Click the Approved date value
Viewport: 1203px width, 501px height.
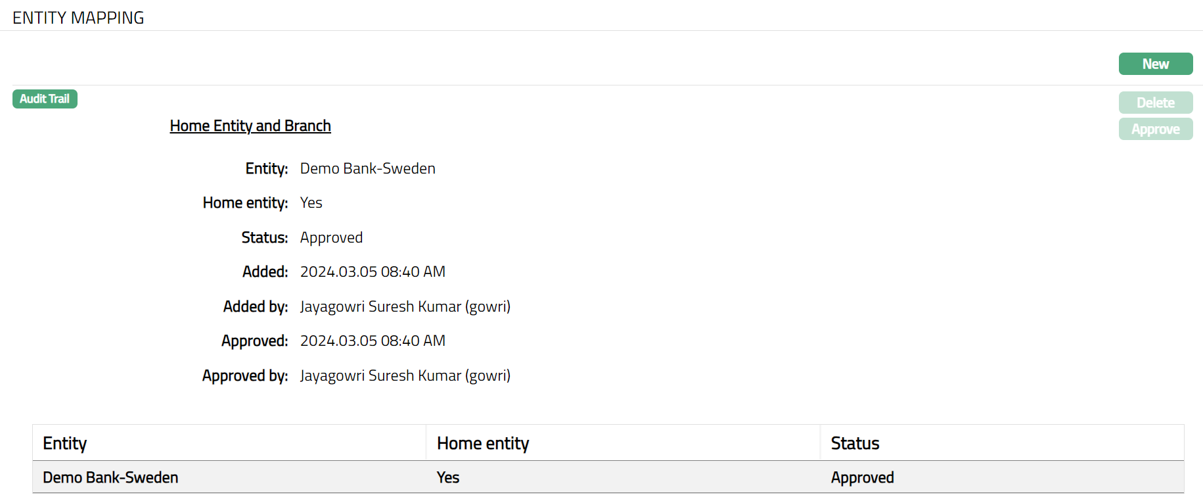click(373, 341)
